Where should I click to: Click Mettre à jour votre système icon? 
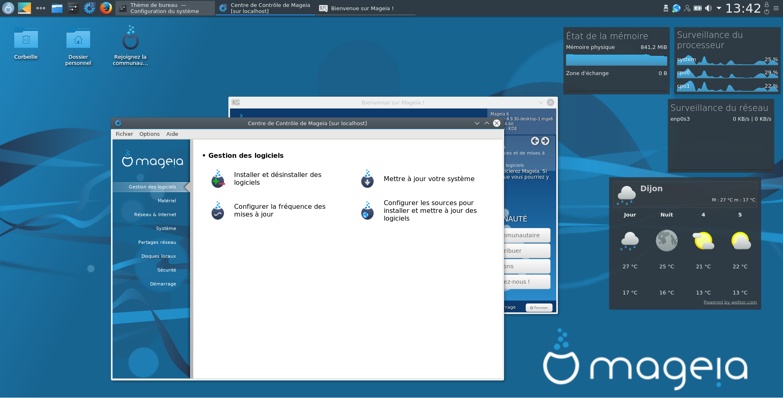pyautogui.click(x=367, y=179)
